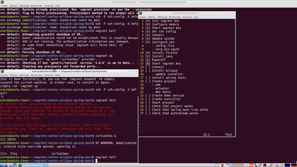Image resolution: width=297 pixels, height=167 pixels.
Task: Click the terminal icon in the checklist window title bar
Action: [141, 13]
